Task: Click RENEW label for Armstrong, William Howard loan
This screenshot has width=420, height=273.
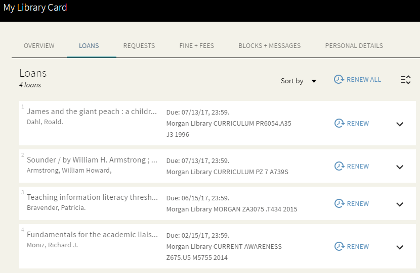Action: [x=358, y=166]
